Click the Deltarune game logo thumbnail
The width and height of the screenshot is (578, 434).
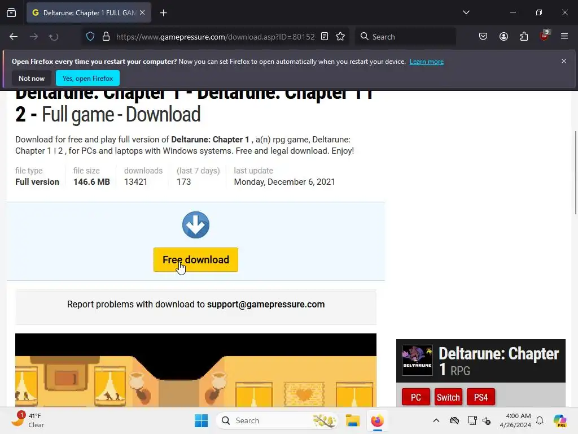click(x=417, y=360)
